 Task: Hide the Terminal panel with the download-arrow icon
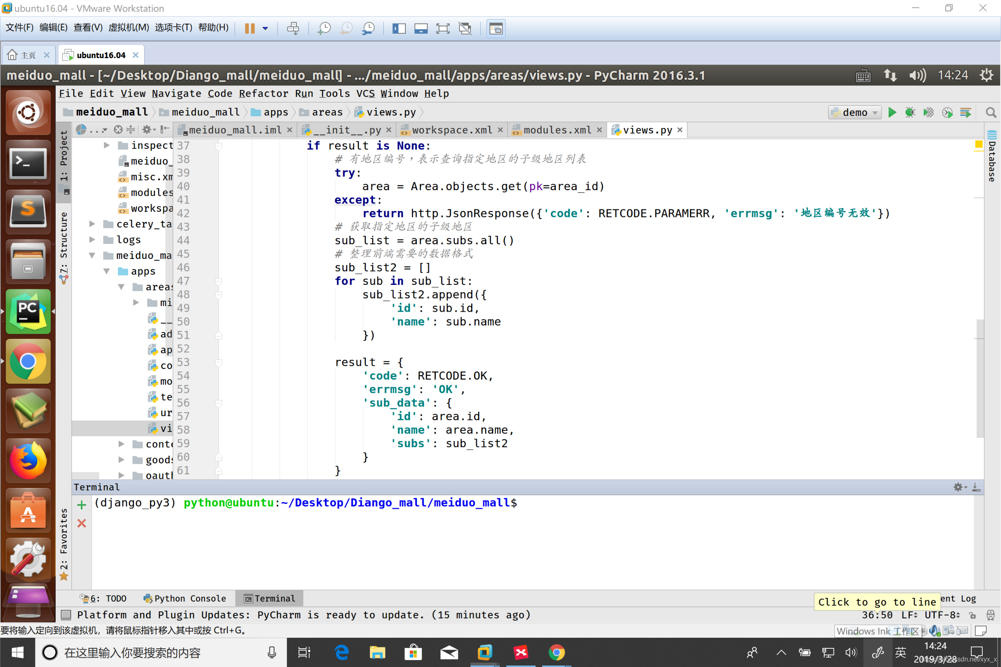[x=976, y=487]
